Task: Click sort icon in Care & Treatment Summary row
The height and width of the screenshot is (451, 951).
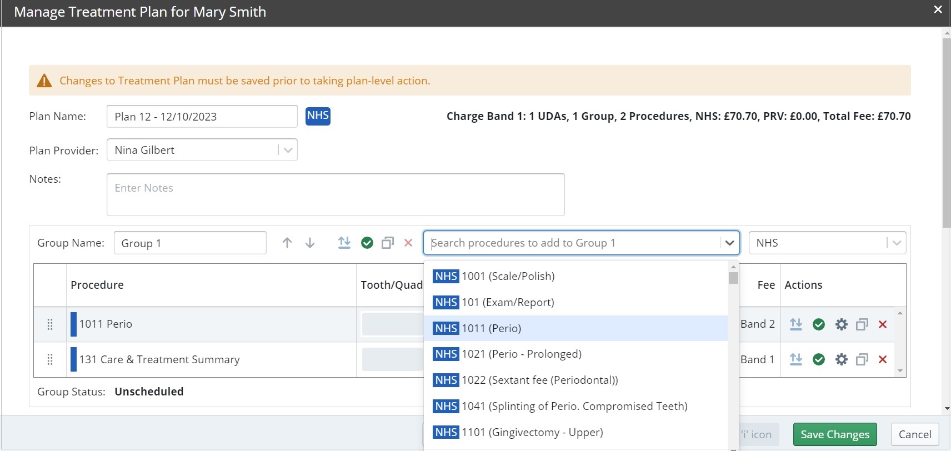Action: 796,359
